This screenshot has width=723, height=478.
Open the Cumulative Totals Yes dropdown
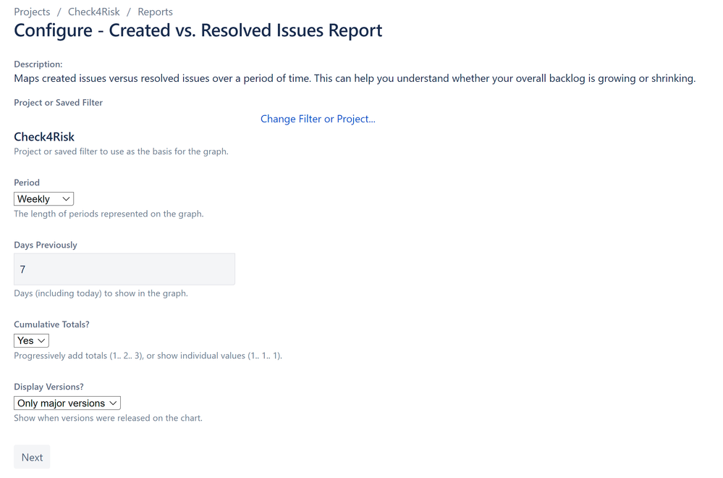pos(31,340)
